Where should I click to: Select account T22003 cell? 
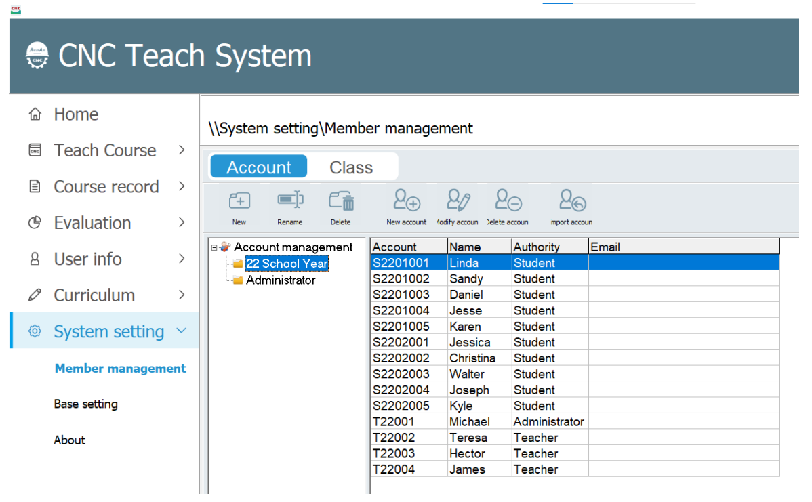(409, 453)
